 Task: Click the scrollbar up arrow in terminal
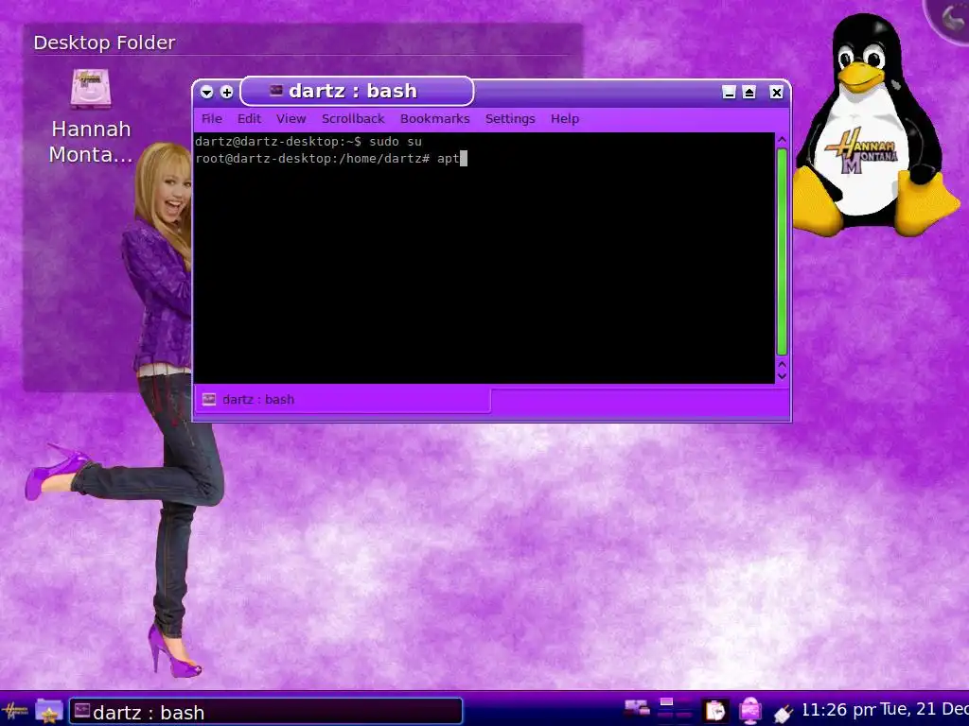[x=782, y=140]
